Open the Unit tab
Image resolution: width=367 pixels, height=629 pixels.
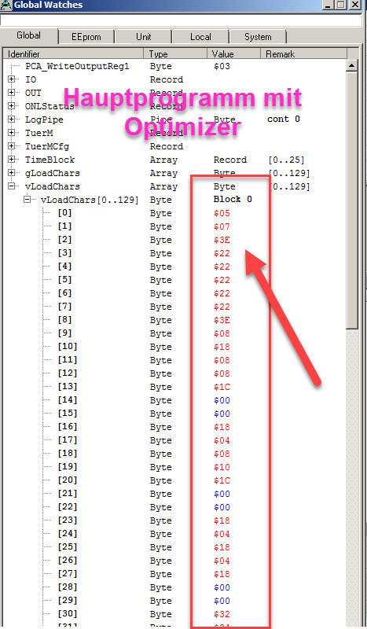tap(144, 37)
